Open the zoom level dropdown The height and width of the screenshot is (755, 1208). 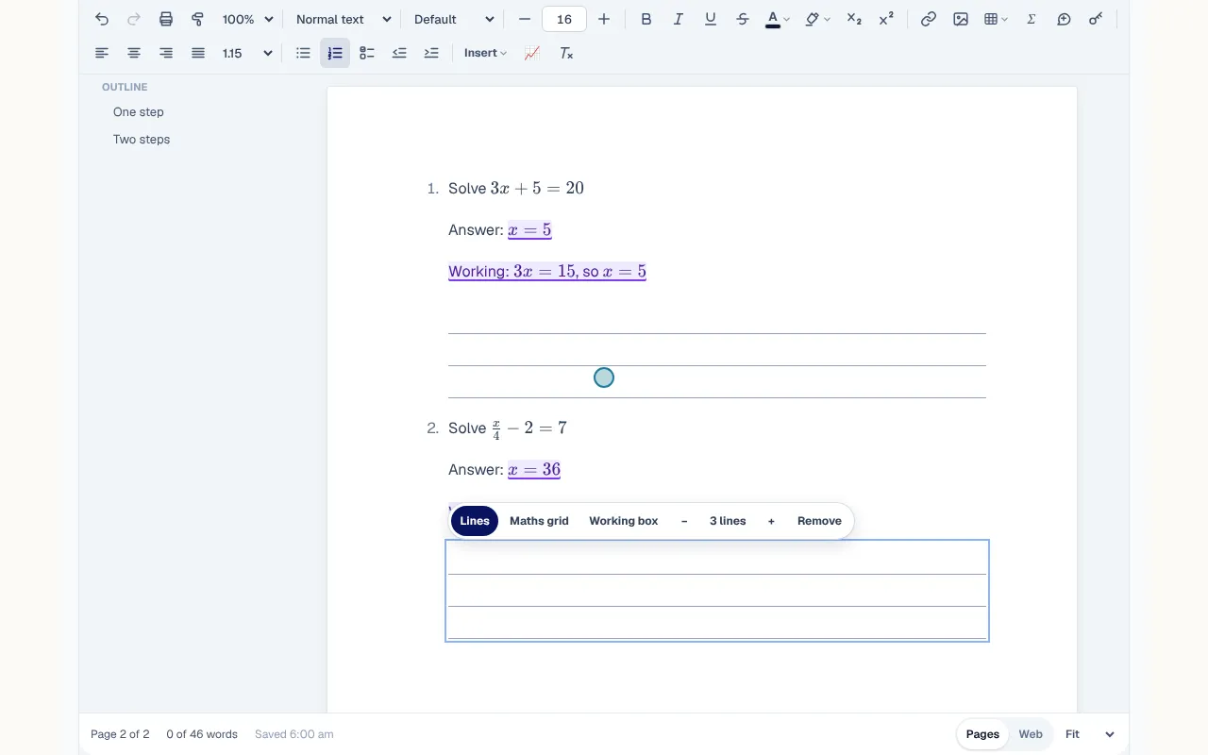247,19
